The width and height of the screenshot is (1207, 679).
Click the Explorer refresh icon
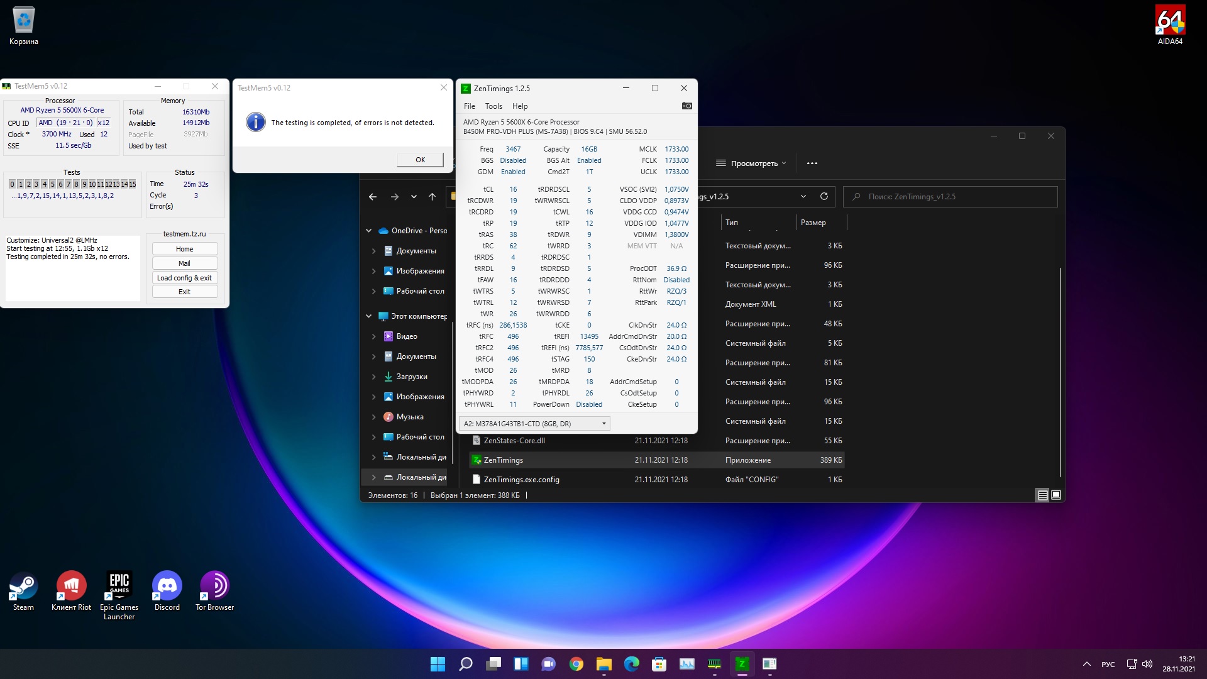pyautogui.click(x=824, y=196)
